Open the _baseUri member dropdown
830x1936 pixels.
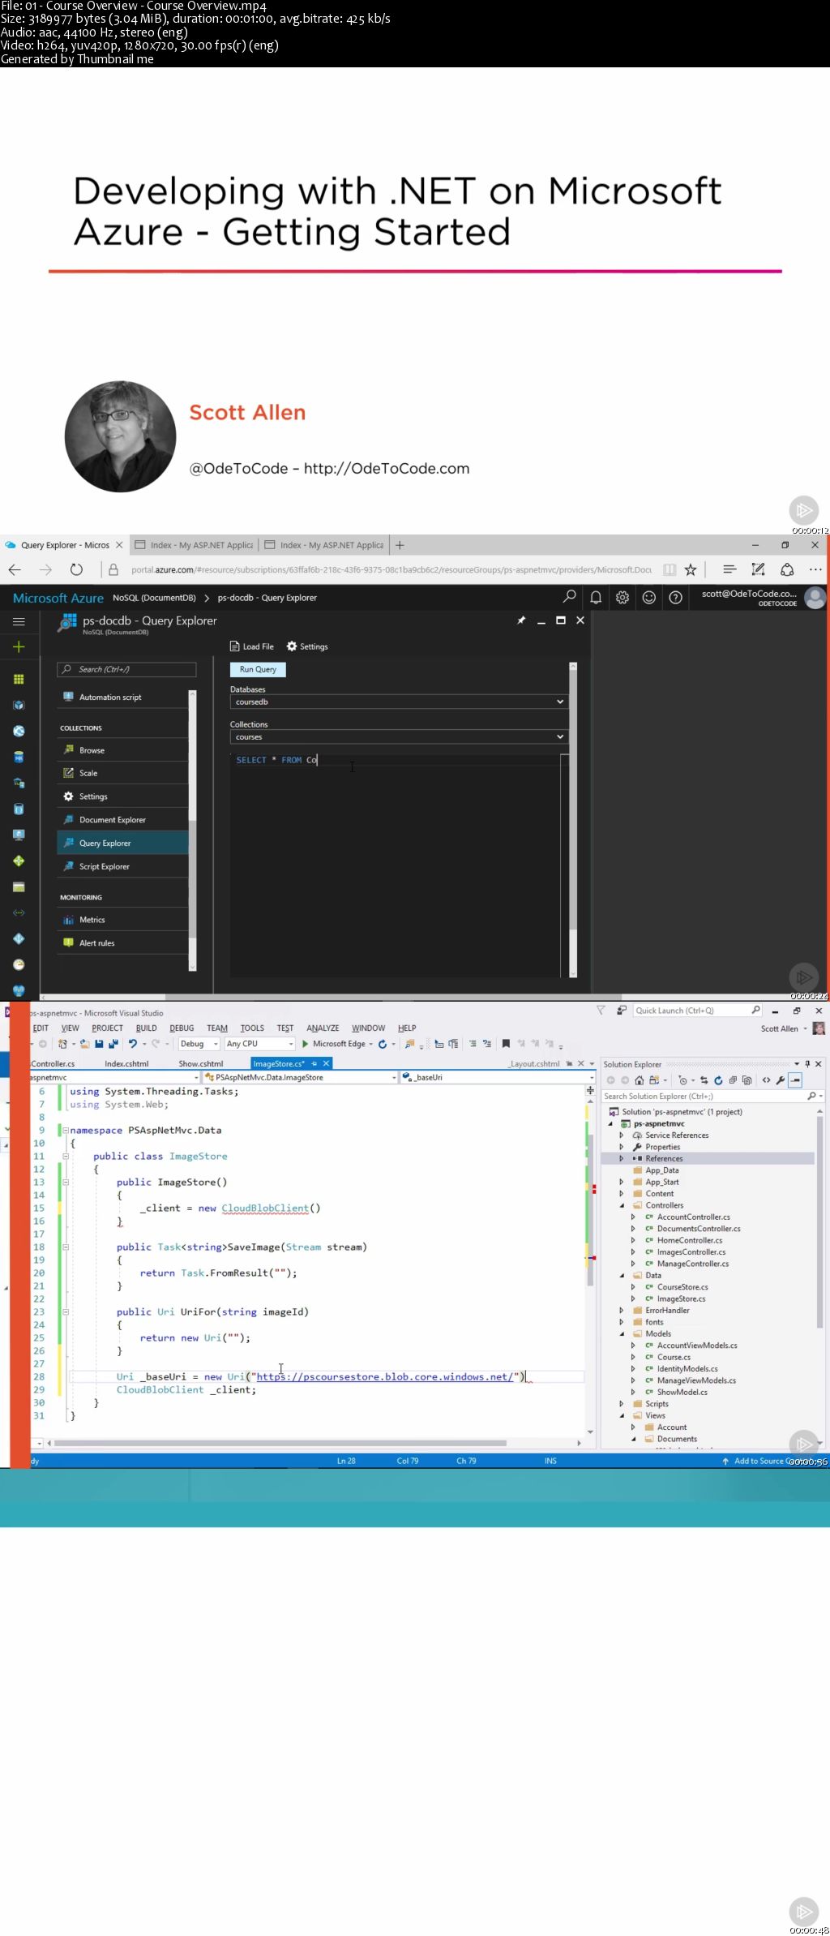(x=498, y=1077)
